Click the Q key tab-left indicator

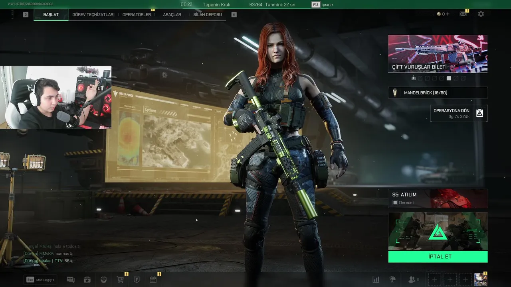tap(26, 15)
